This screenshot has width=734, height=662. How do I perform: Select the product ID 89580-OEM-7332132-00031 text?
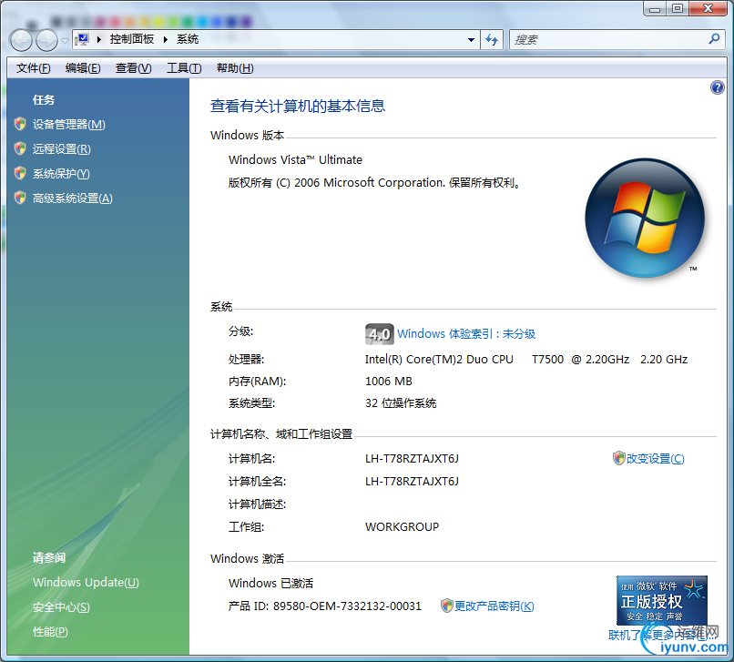point(347,606)
